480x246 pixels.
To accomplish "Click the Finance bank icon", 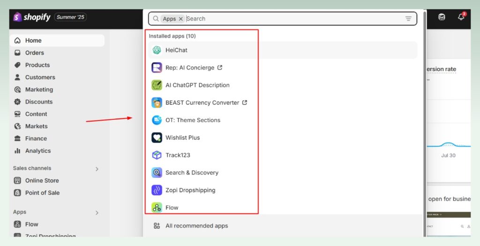I will click(17, 138).
